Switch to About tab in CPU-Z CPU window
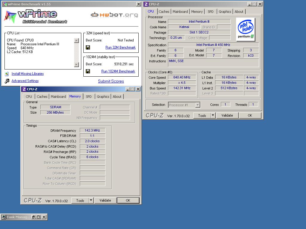Screen dimensions: 306x229 [x=239, y=12]
